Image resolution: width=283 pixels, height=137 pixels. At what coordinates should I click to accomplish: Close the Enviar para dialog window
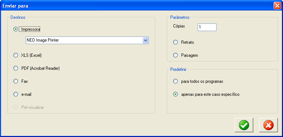[277, 6]
